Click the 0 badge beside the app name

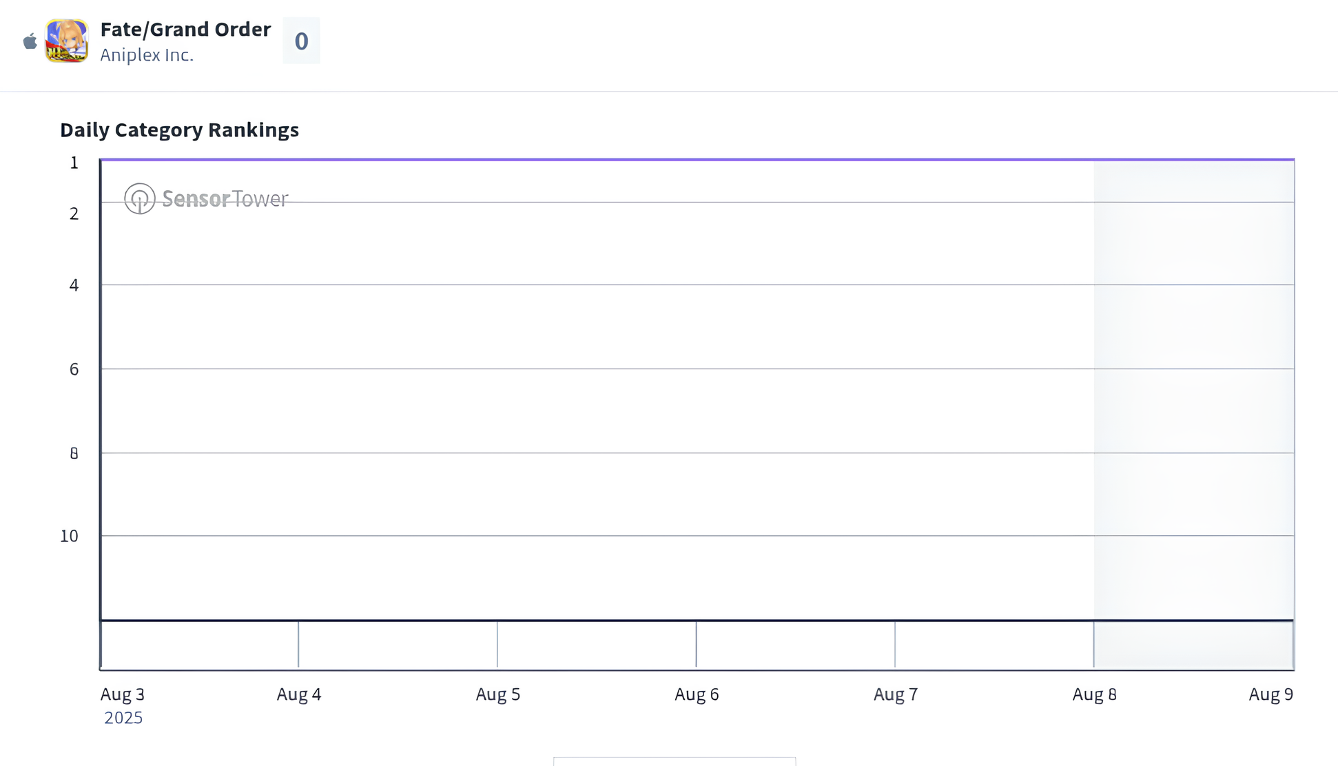coord(301,41)
